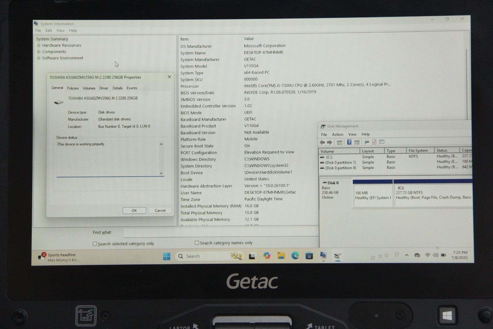Click the Connect/rescan disk toolbar icon
Viewport: 493px width, 329px height.
pyautogui.click(x=367, y=142)
